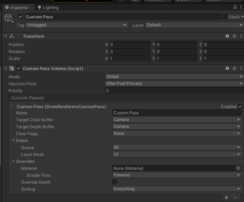Collapse the Overrides foldout
This screenshot has width=244, height=202.
coord(14,161)
